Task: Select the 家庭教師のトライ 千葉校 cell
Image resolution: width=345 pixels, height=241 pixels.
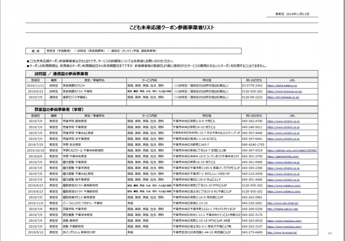Action: 94,91
